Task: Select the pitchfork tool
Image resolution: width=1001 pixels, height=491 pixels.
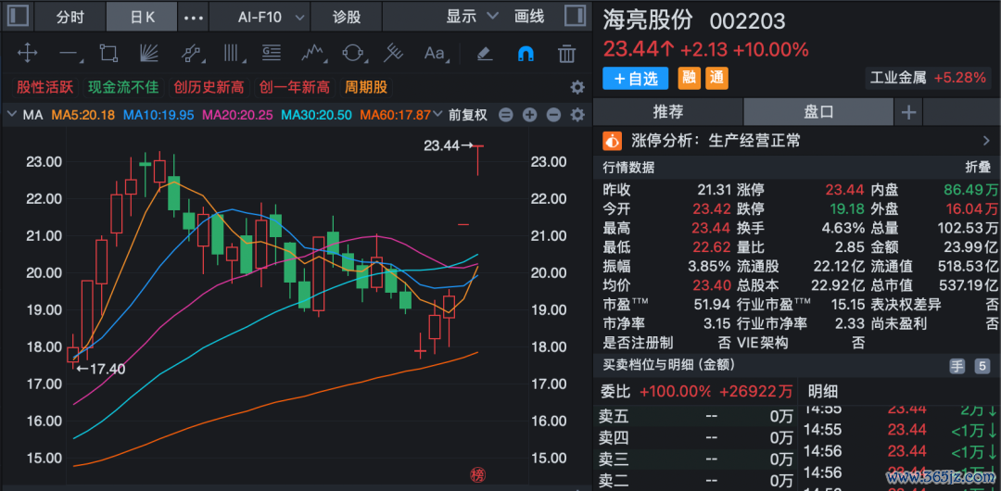Action: 393,53
